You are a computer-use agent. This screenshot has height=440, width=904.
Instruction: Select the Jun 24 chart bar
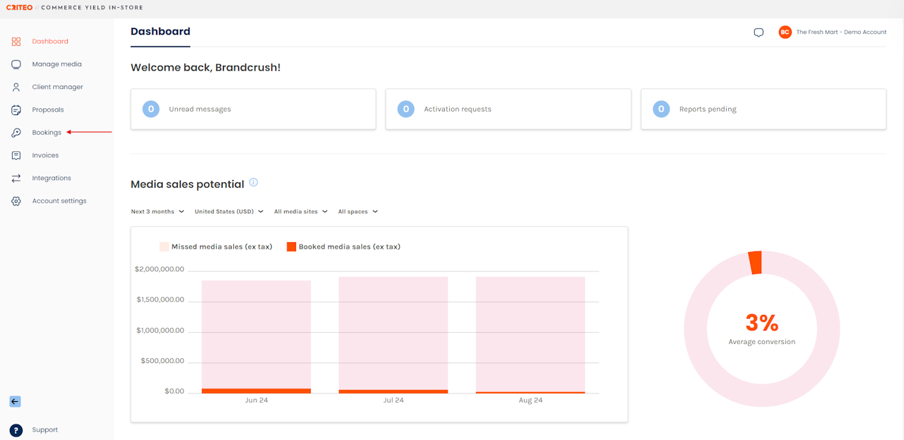256,335
